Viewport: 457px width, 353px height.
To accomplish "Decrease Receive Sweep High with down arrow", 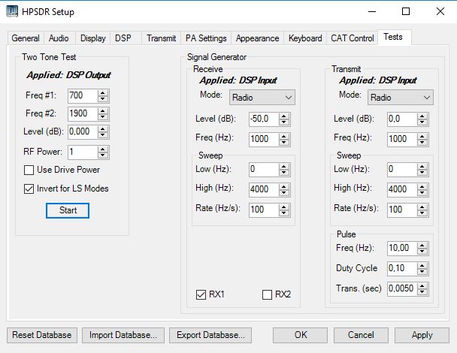I will click(x=284, y=193).
